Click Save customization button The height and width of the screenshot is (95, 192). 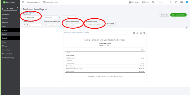[178, 15]
